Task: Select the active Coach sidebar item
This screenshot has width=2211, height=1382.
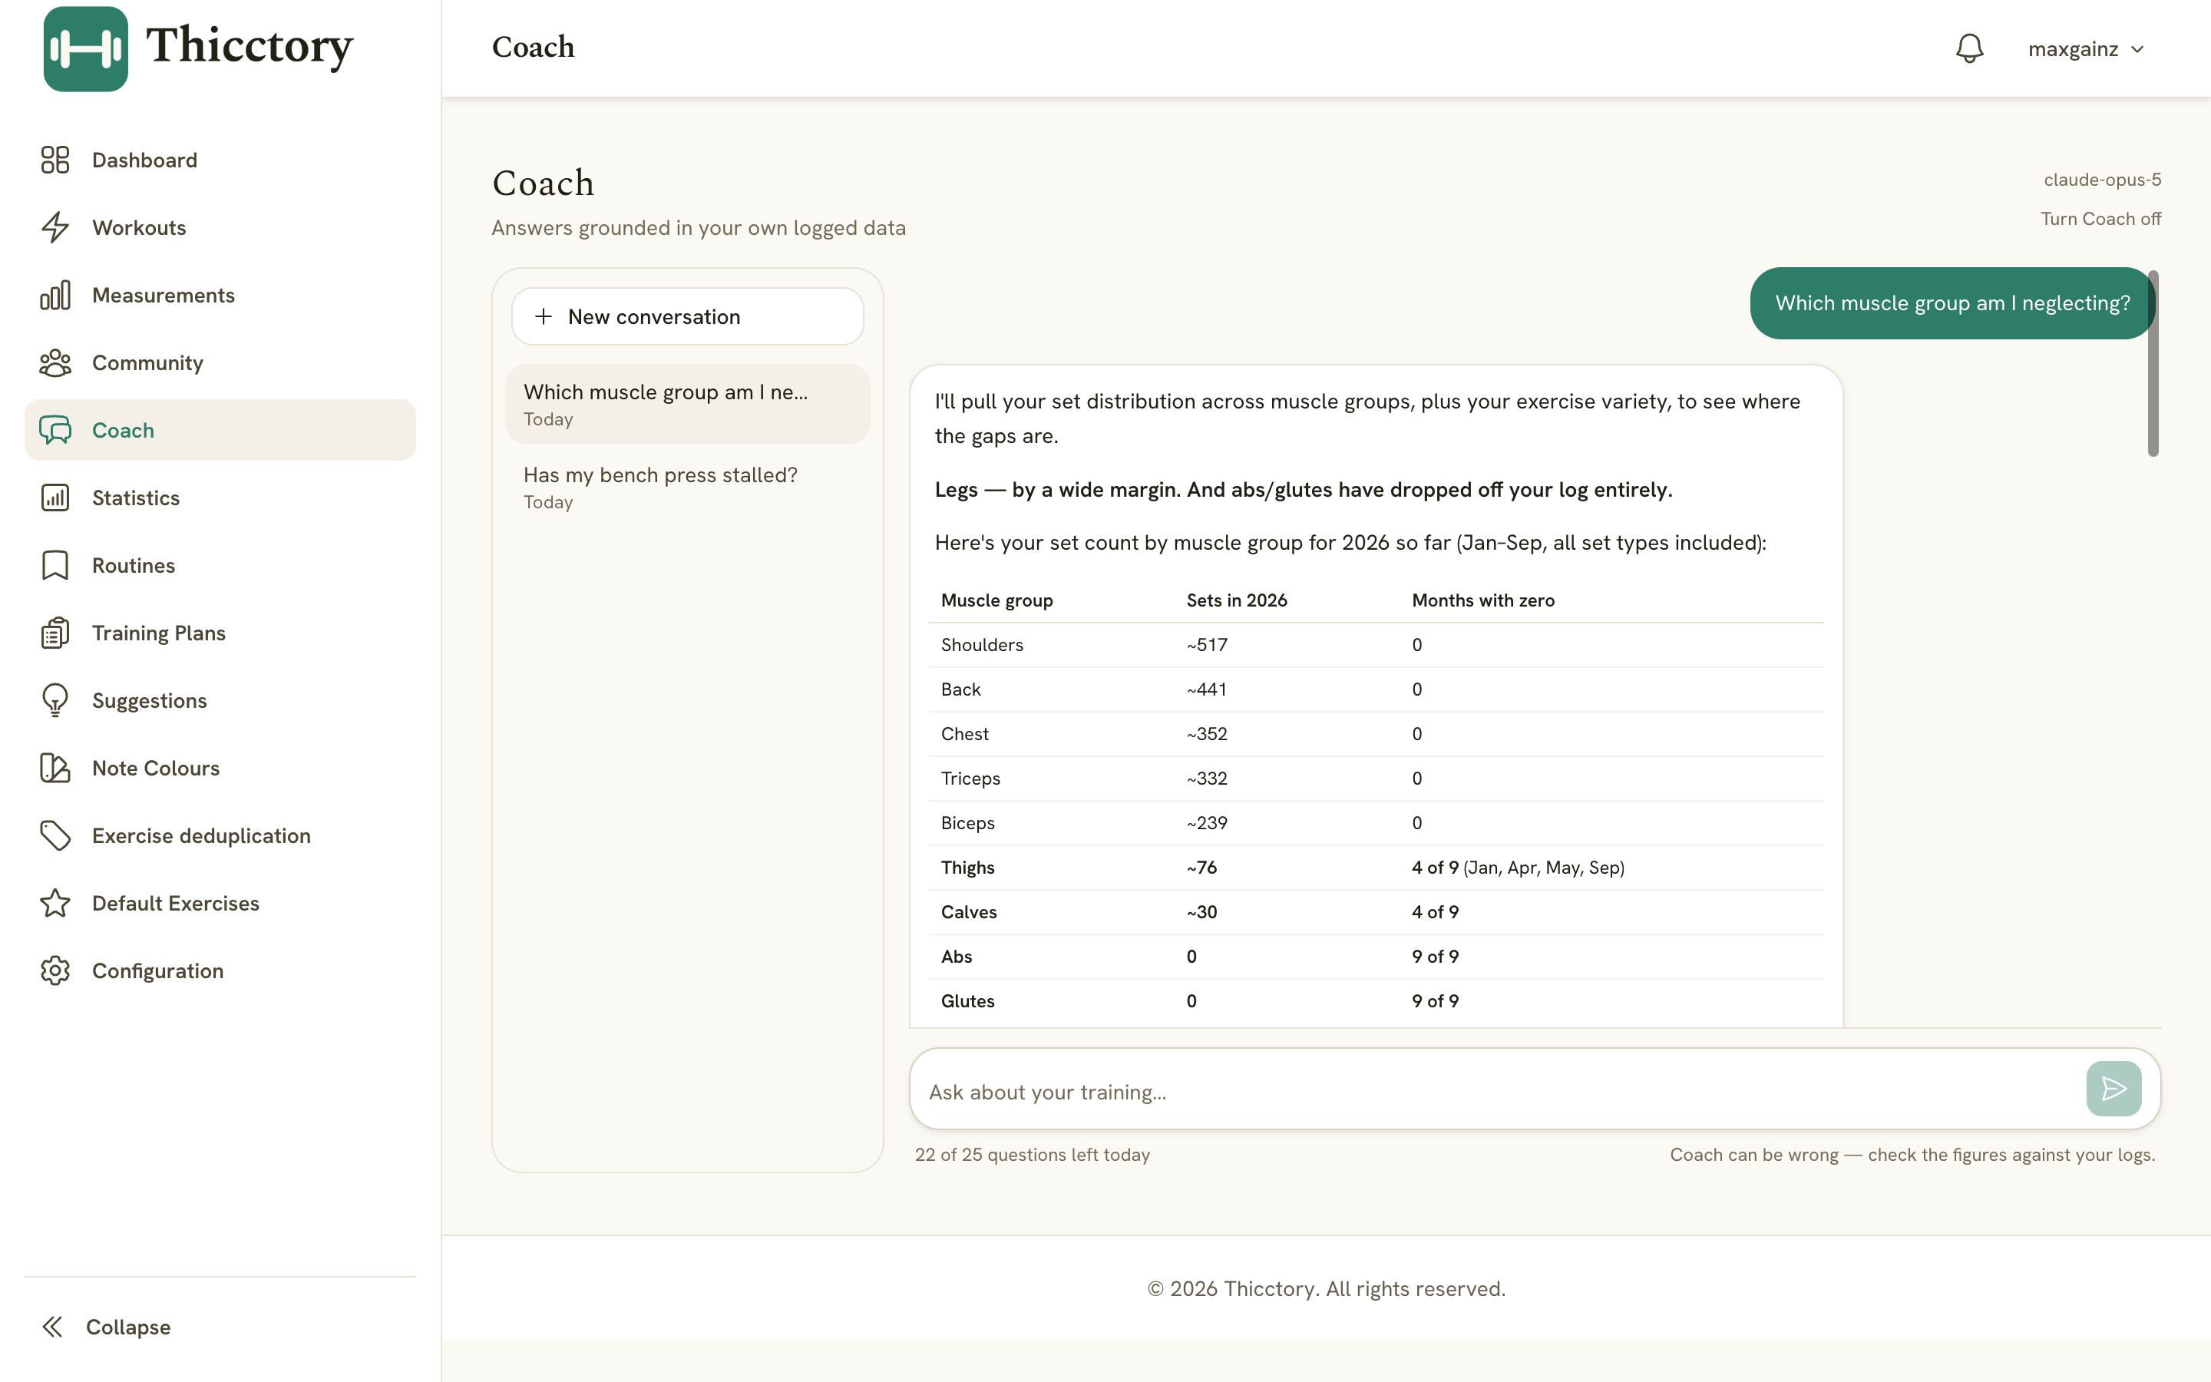Action: point(220,431)
